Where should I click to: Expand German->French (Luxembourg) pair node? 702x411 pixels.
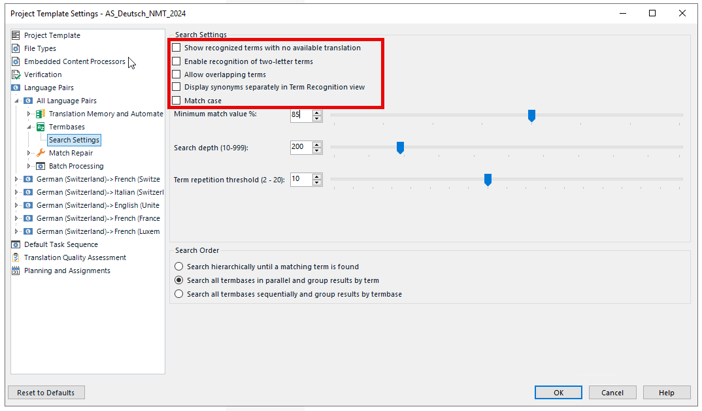16,231
